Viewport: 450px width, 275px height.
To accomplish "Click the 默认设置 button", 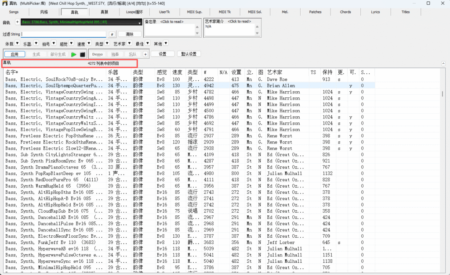I will tap(189, 54).
